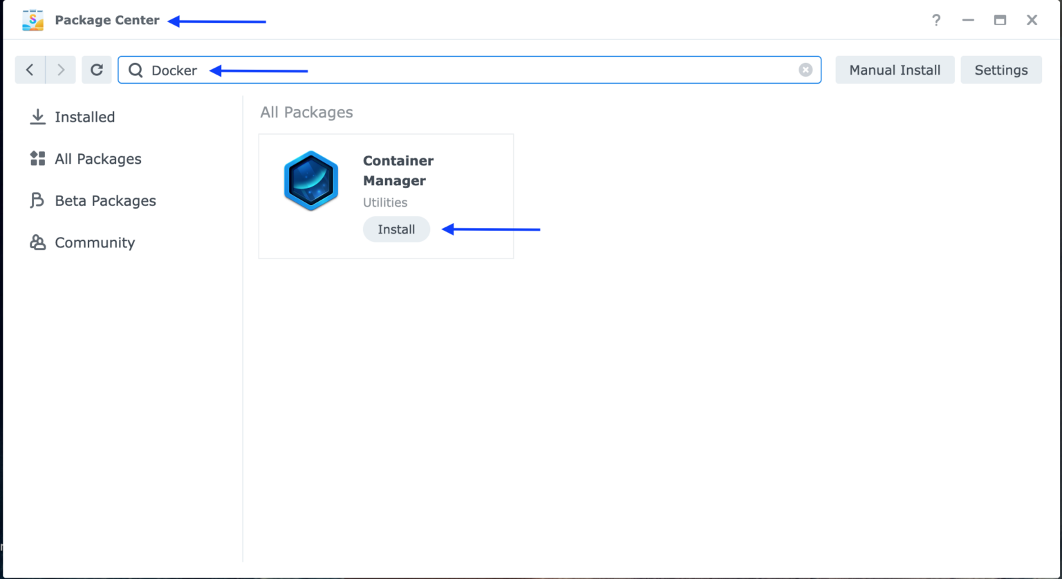Open help via the question mark icon
The width and height of the screenshot is (1062, 579).
pos(935,20)
